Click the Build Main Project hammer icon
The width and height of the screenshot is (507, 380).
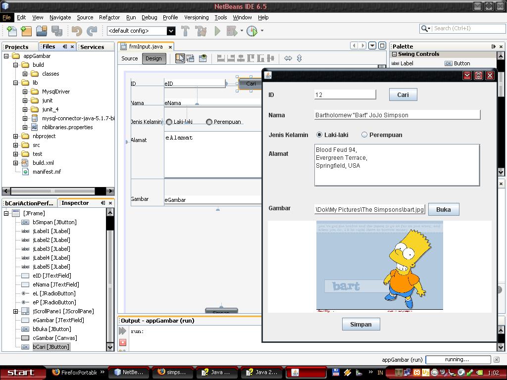[185, 31]
